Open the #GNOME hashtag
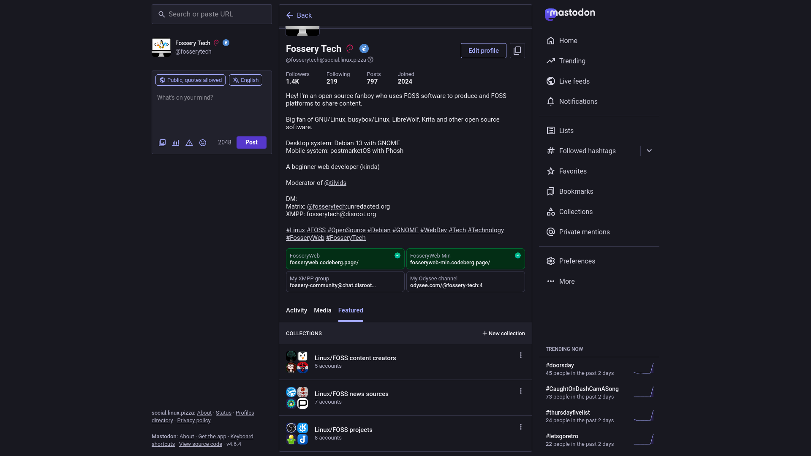This screenshot has width=811, height=456. click(405, 230)
